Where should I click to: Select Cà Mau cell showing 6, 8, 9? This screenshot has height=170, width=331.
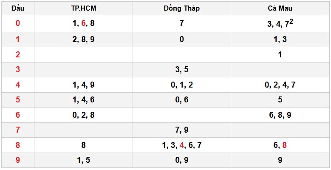(x=280, y=115)
